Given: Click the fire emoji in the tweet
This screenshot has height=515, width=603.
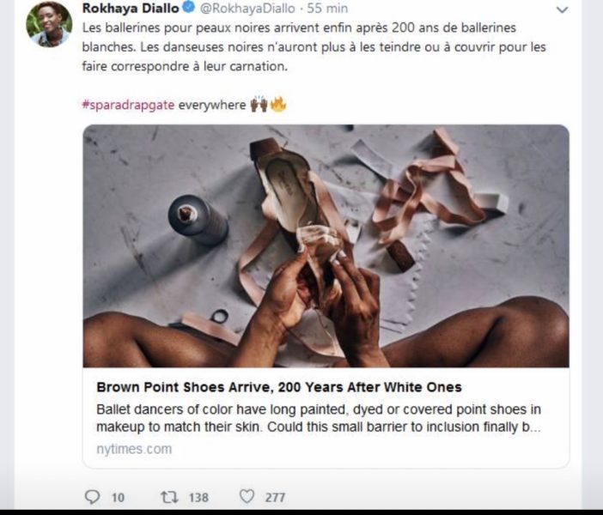Looking at the screenshot, I should (x=278, y=105).
